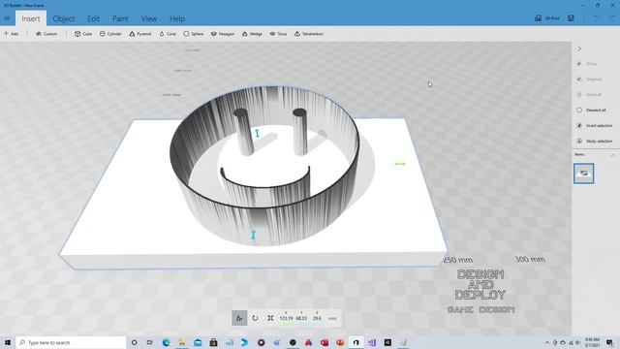Click the 3D Print button
Screen dimensions: 620x349
(547, 18)
